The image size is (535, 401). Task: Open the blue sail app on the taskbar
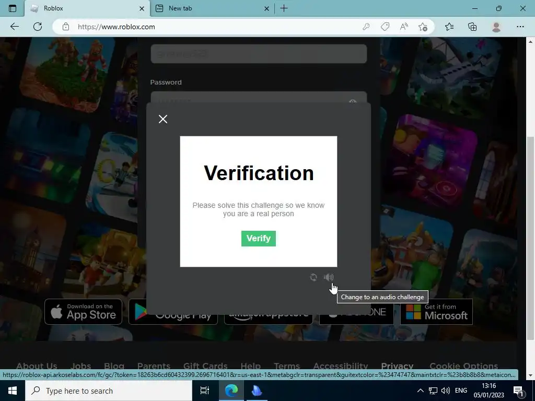pos(257,391)
